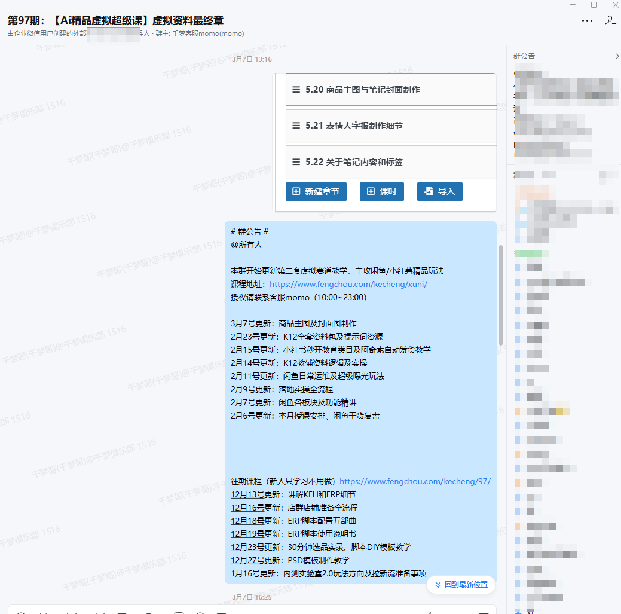Click the add member icon
Image resolution: width=621 pixels, height=614 pixels.
610,20
